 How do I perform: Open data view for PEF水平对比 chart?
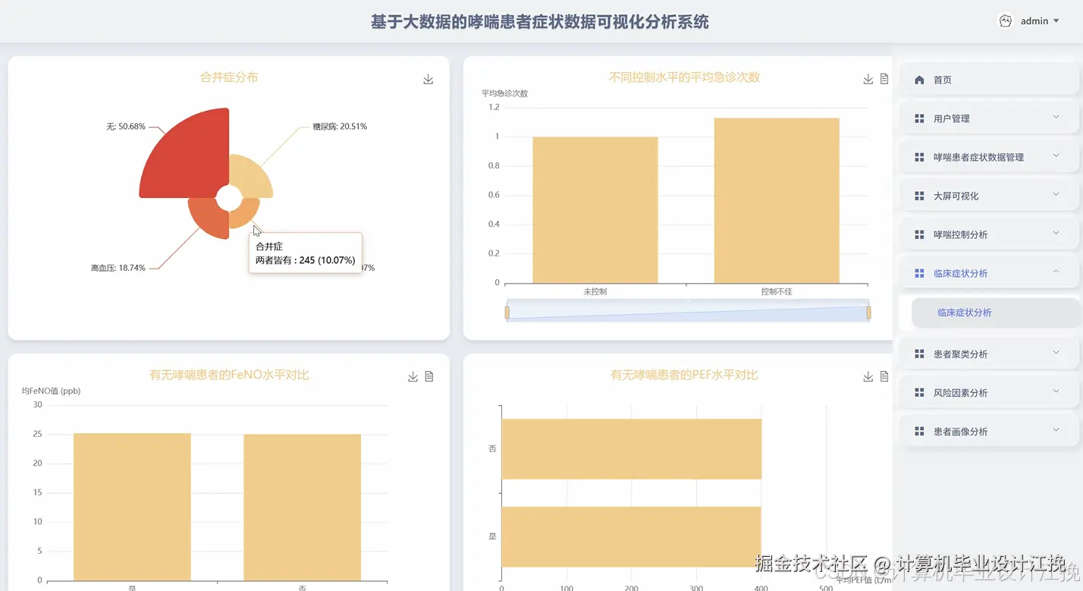[x=884, y=376]
